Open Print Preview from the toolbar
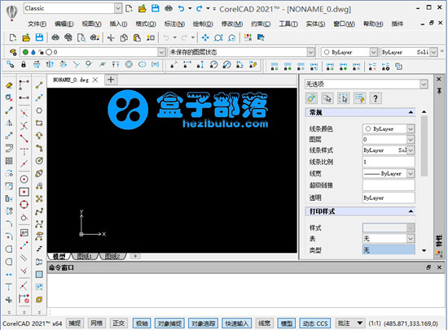 [81, 37]
